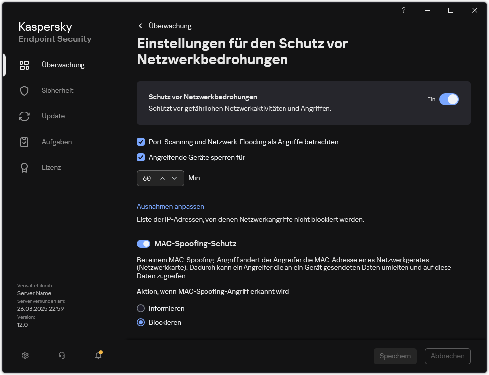Open the notifications bell icon
The width and height of the screenshot is (489, 375).
[x=97, y=355]
